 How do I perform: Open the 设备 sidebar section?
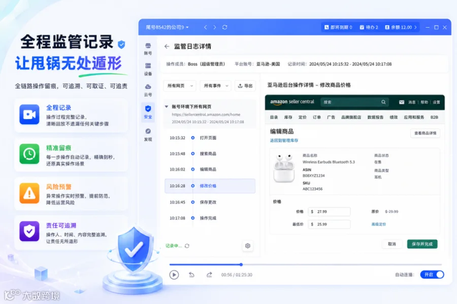click(x=148, y=69)
